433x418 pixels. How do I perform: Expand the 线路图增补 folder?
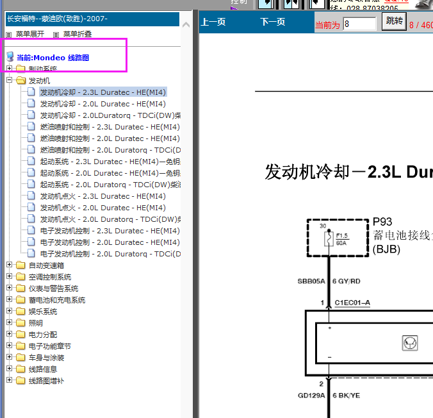[9, 380]
